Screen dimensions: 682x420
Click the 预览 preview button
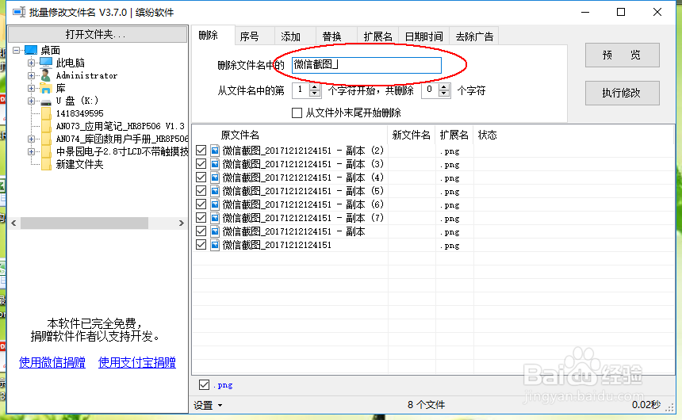tap(622, 55)
